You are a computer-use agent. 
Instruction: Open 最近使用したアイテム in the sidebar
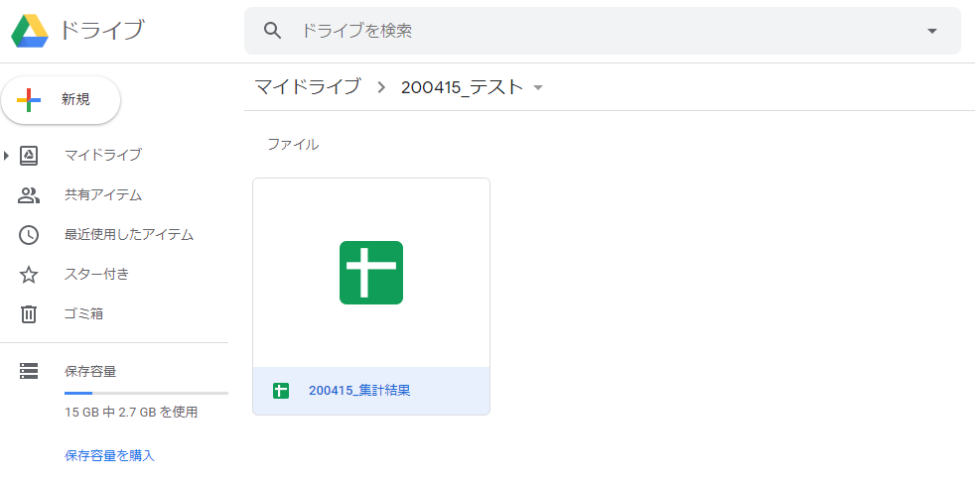click(x=129, y=235)
